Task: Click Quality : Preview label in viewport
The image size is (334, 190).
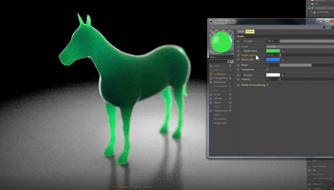Action: (142, 187)
